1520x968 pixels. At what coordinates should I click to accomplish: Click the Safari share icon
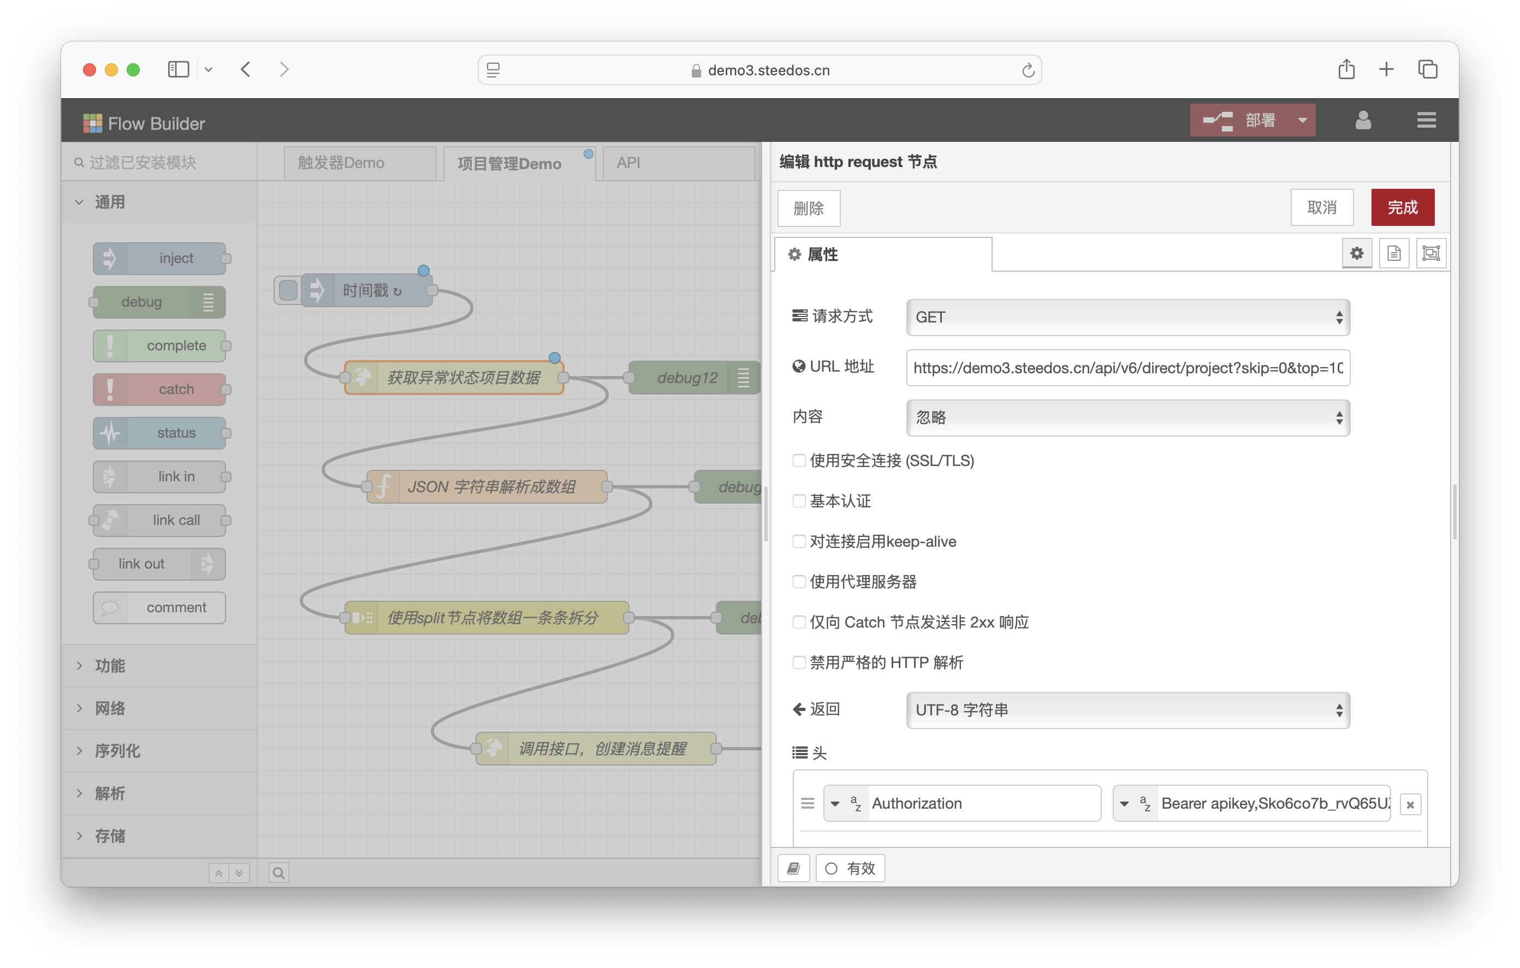tap(1346, 69)
